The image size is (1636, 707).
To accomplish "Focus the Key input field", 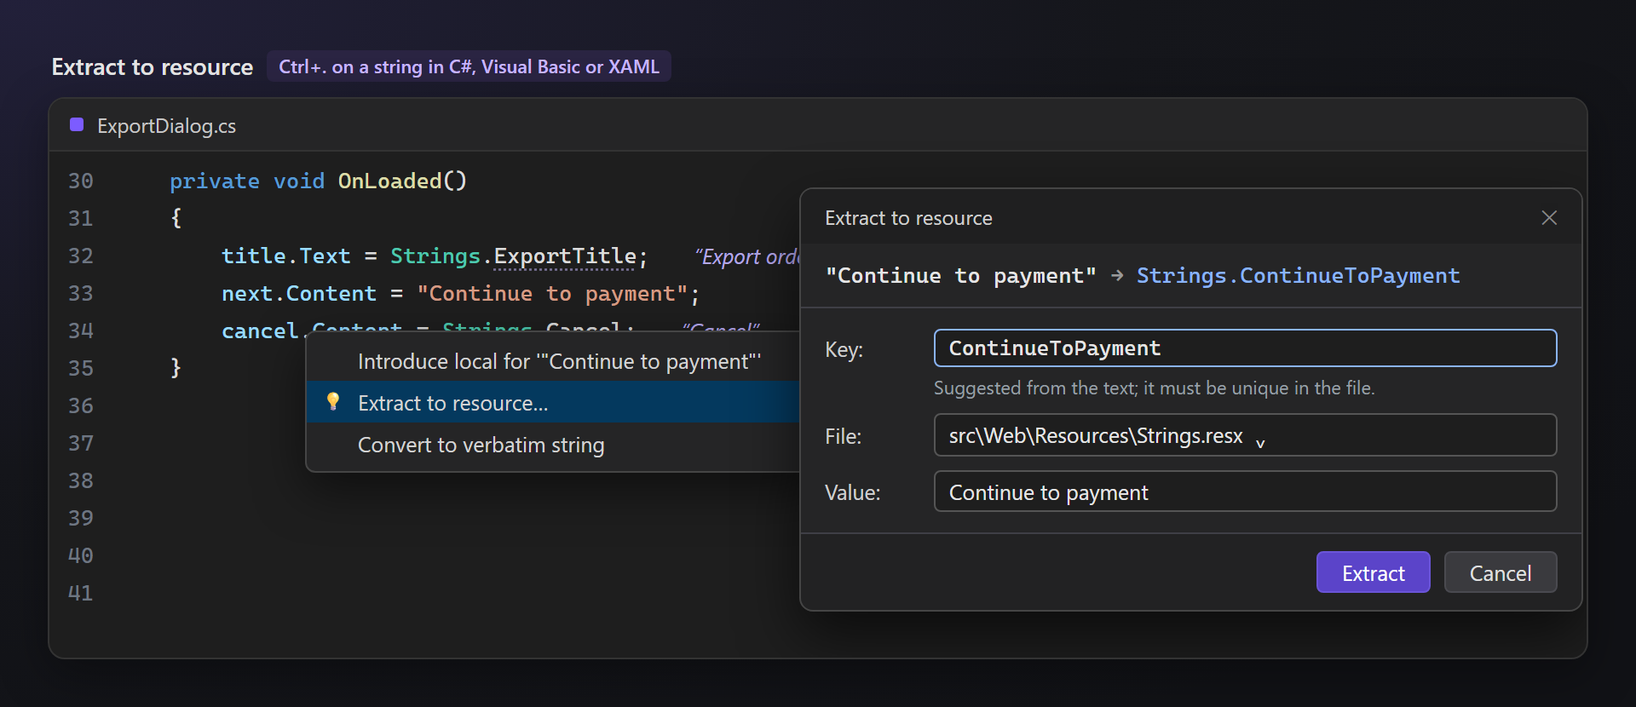I will [1245, 348].
